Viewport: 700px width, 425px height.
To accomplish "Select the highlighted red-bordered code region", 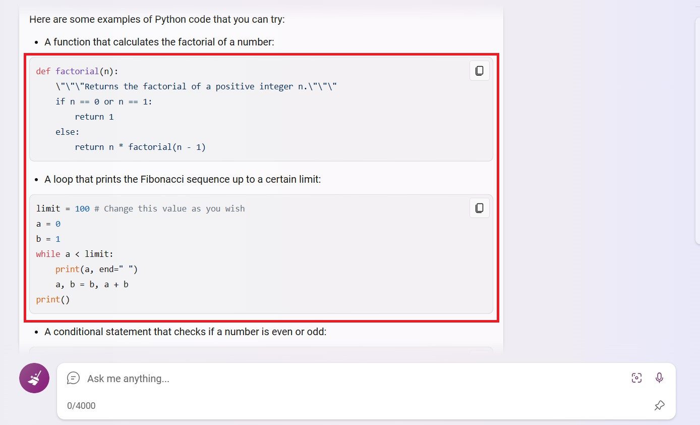I will pyautogui.click(x=262, y=187).
